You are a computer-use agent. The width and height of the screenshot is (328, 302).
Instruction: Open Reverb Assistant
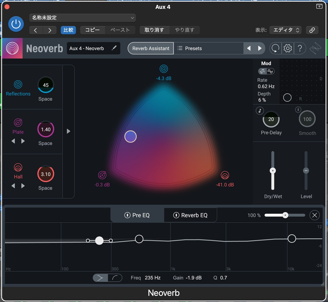[x=151, y=48]
